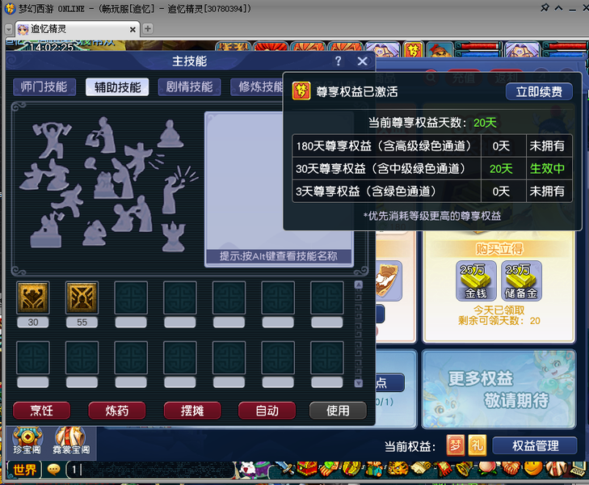
Task: Open the help question mark in skills window
Action: pos(338,61)
